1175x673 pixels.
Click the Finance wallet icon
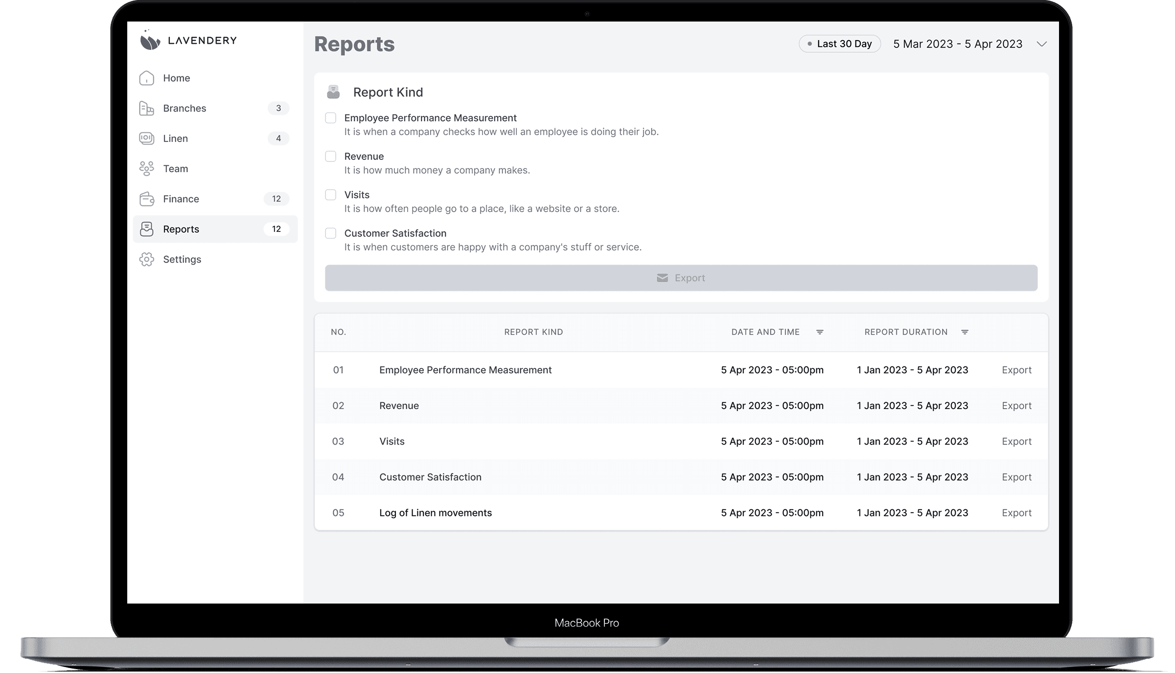(x=146, y=199)
